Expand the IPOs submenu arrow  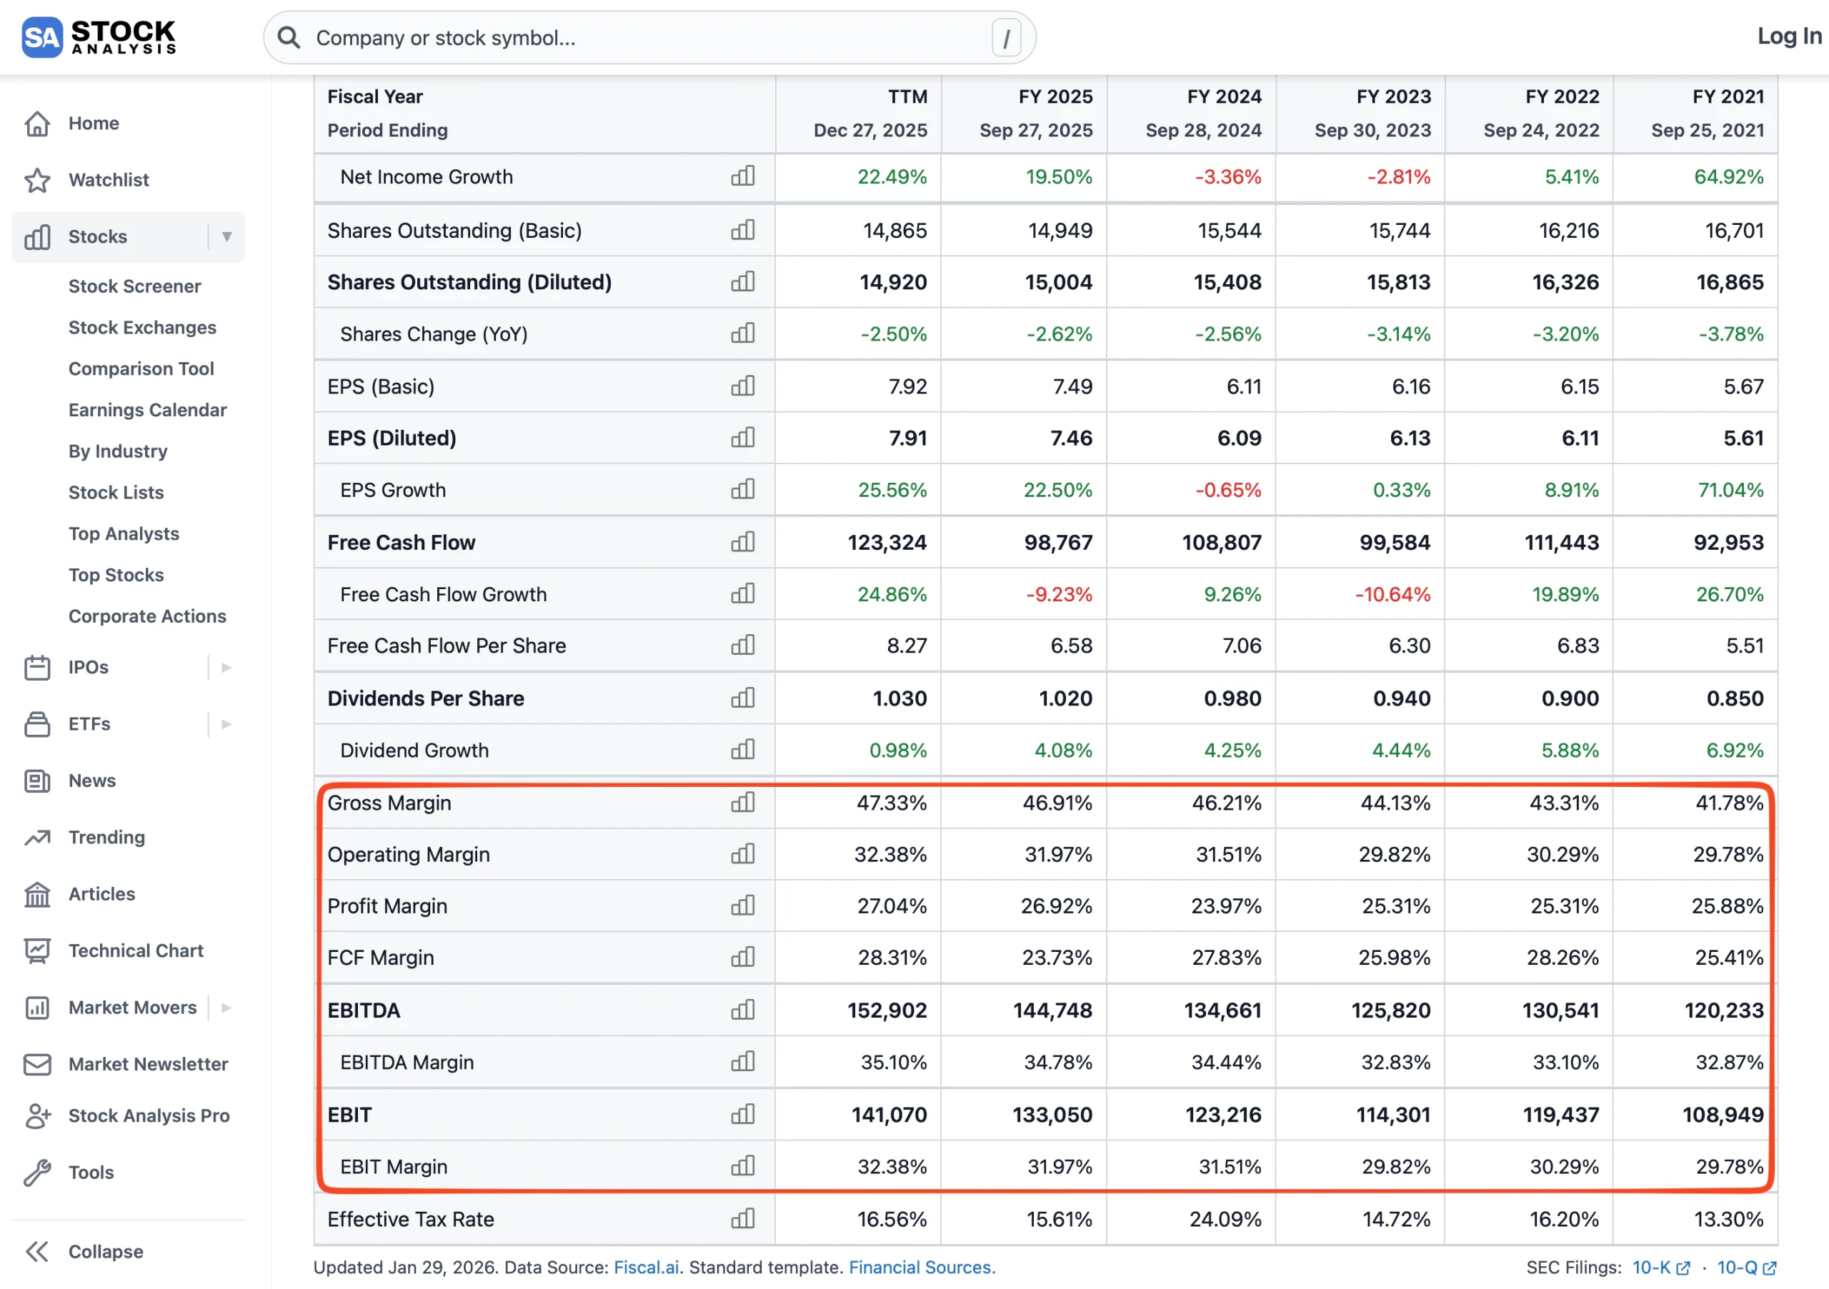click(x=226, y=667)
